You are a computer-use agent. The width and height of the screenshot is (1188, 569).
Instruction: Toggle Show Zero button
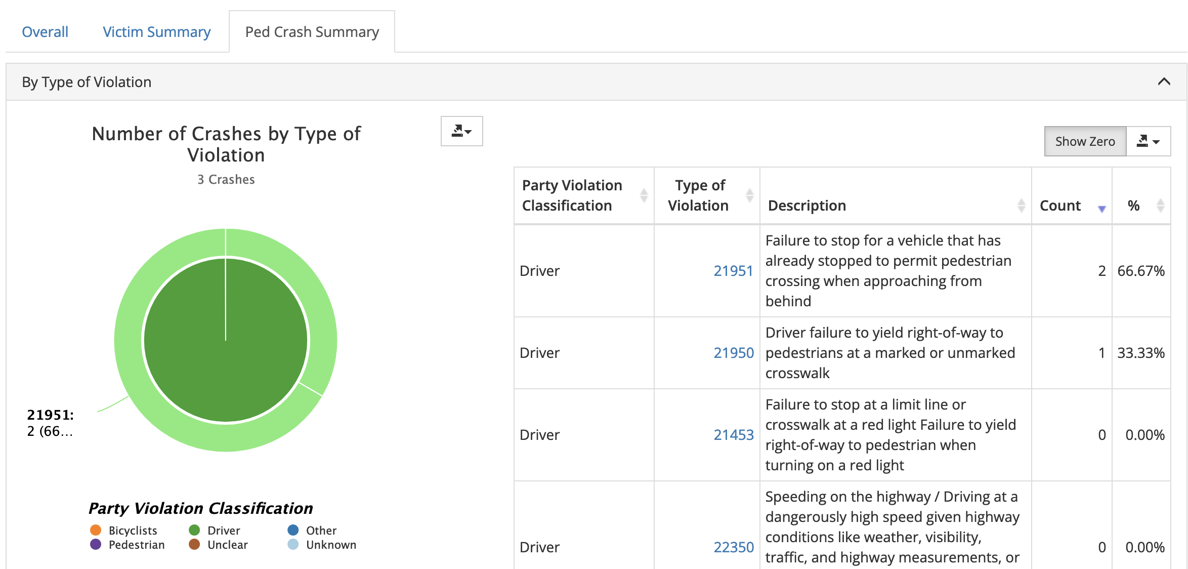coord(1085,141)
